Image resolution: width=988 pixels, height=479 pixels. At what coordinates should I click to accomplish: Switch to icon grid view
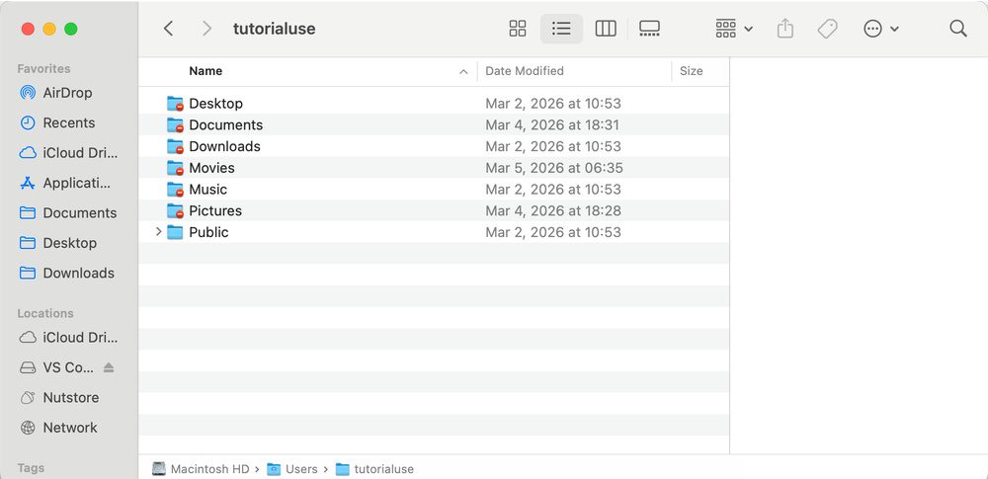click(x=518, y=29)
